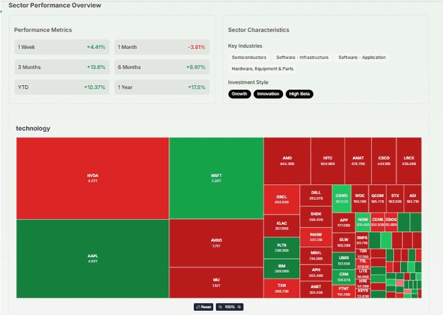Image resolution: width=443 pixels, height=315 pixels.
Task: Select the NVDA tile in the treemap
Action: pos(93,178)
